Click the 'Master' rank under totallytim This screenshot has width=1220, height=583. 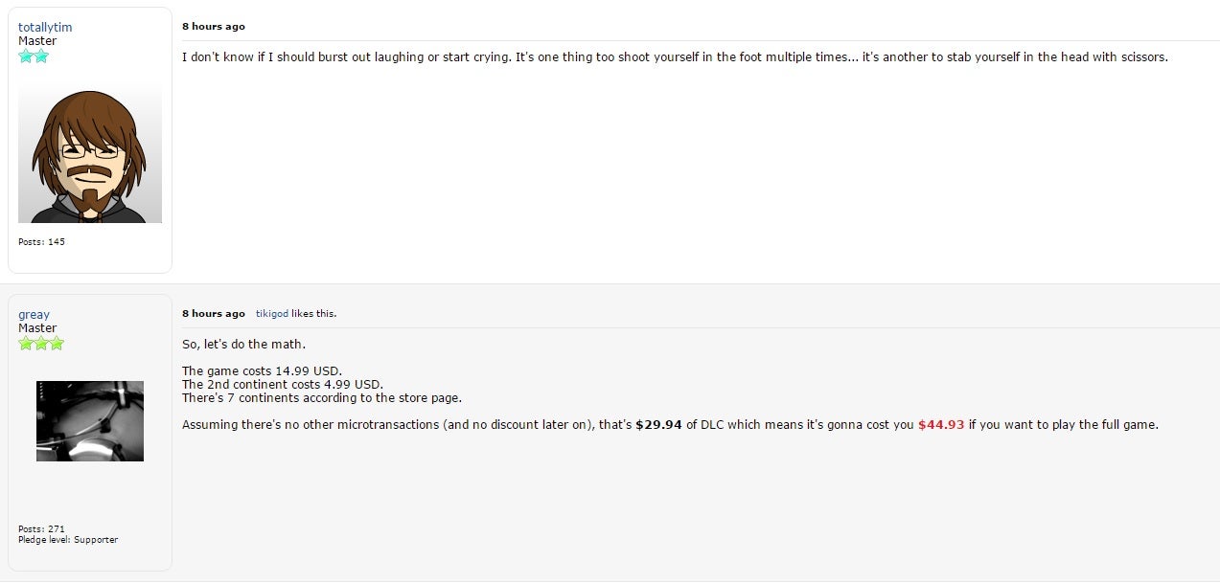coord(37,40)
